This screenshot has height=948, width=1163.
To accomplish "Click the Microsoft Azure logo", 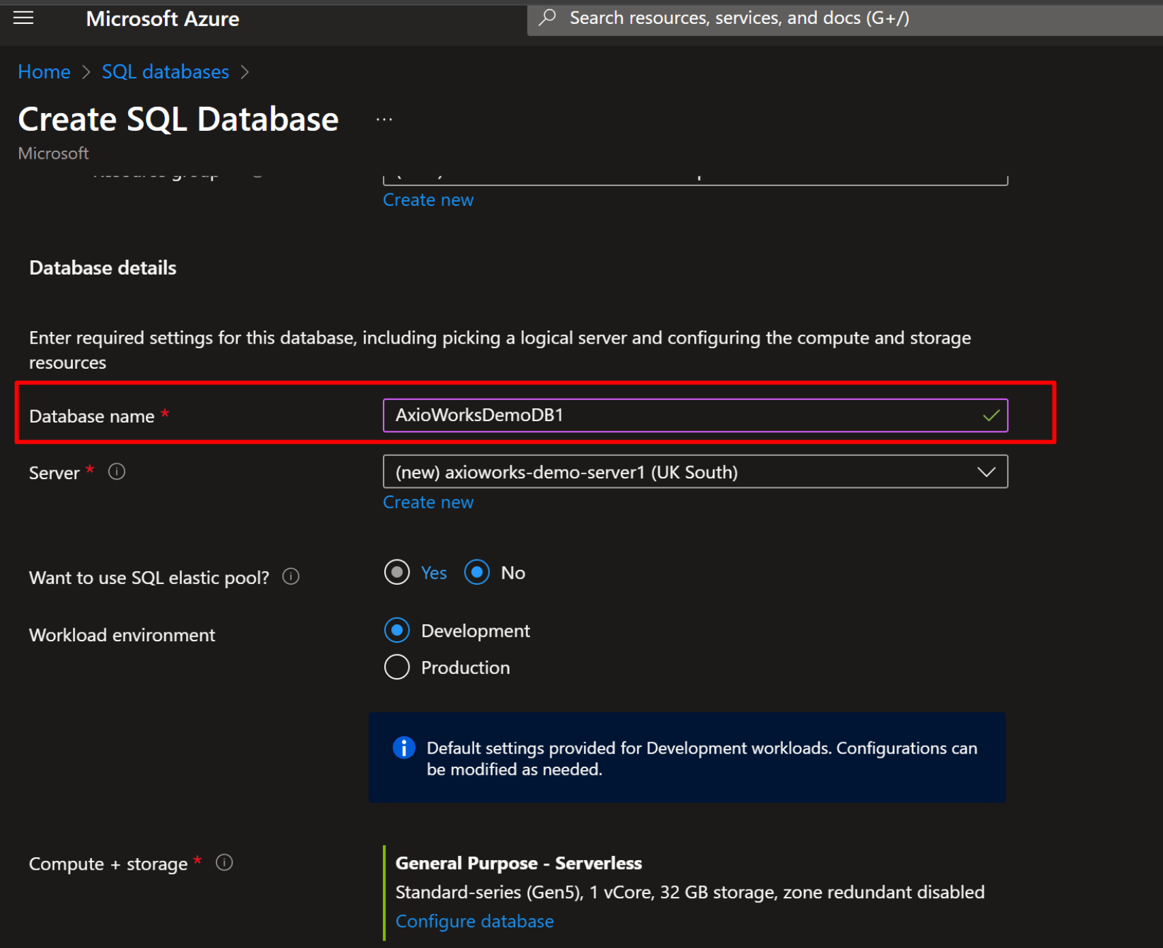I will (x=162, y=18).
